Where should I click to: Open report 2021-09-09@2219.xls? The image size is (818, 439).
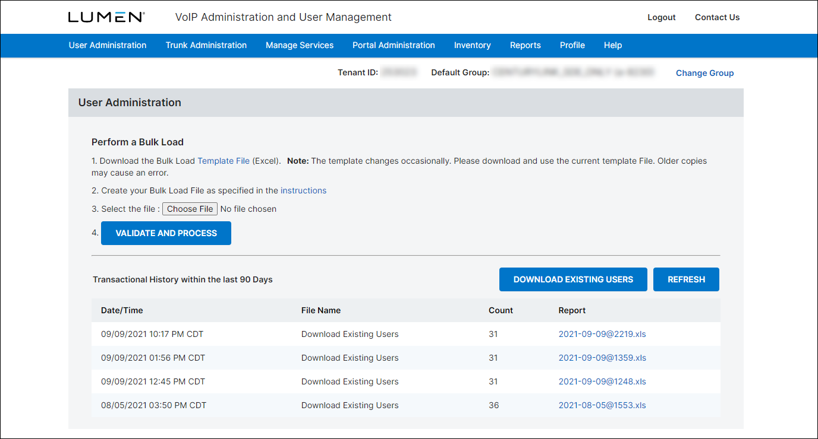[x=602, y=334]
